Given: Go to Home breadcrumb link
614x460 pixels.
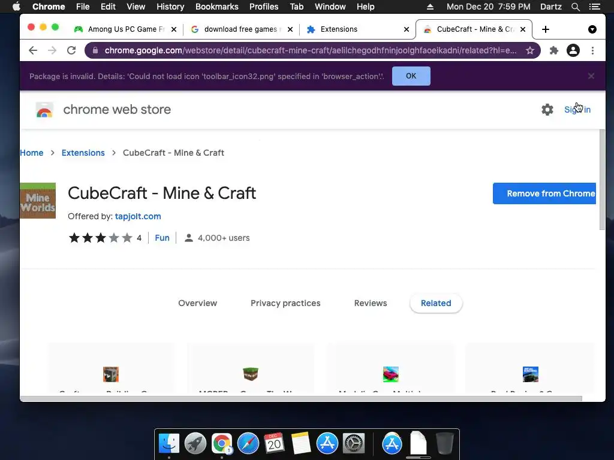Looking at the screenshot, I should click(x=32, y=153).
